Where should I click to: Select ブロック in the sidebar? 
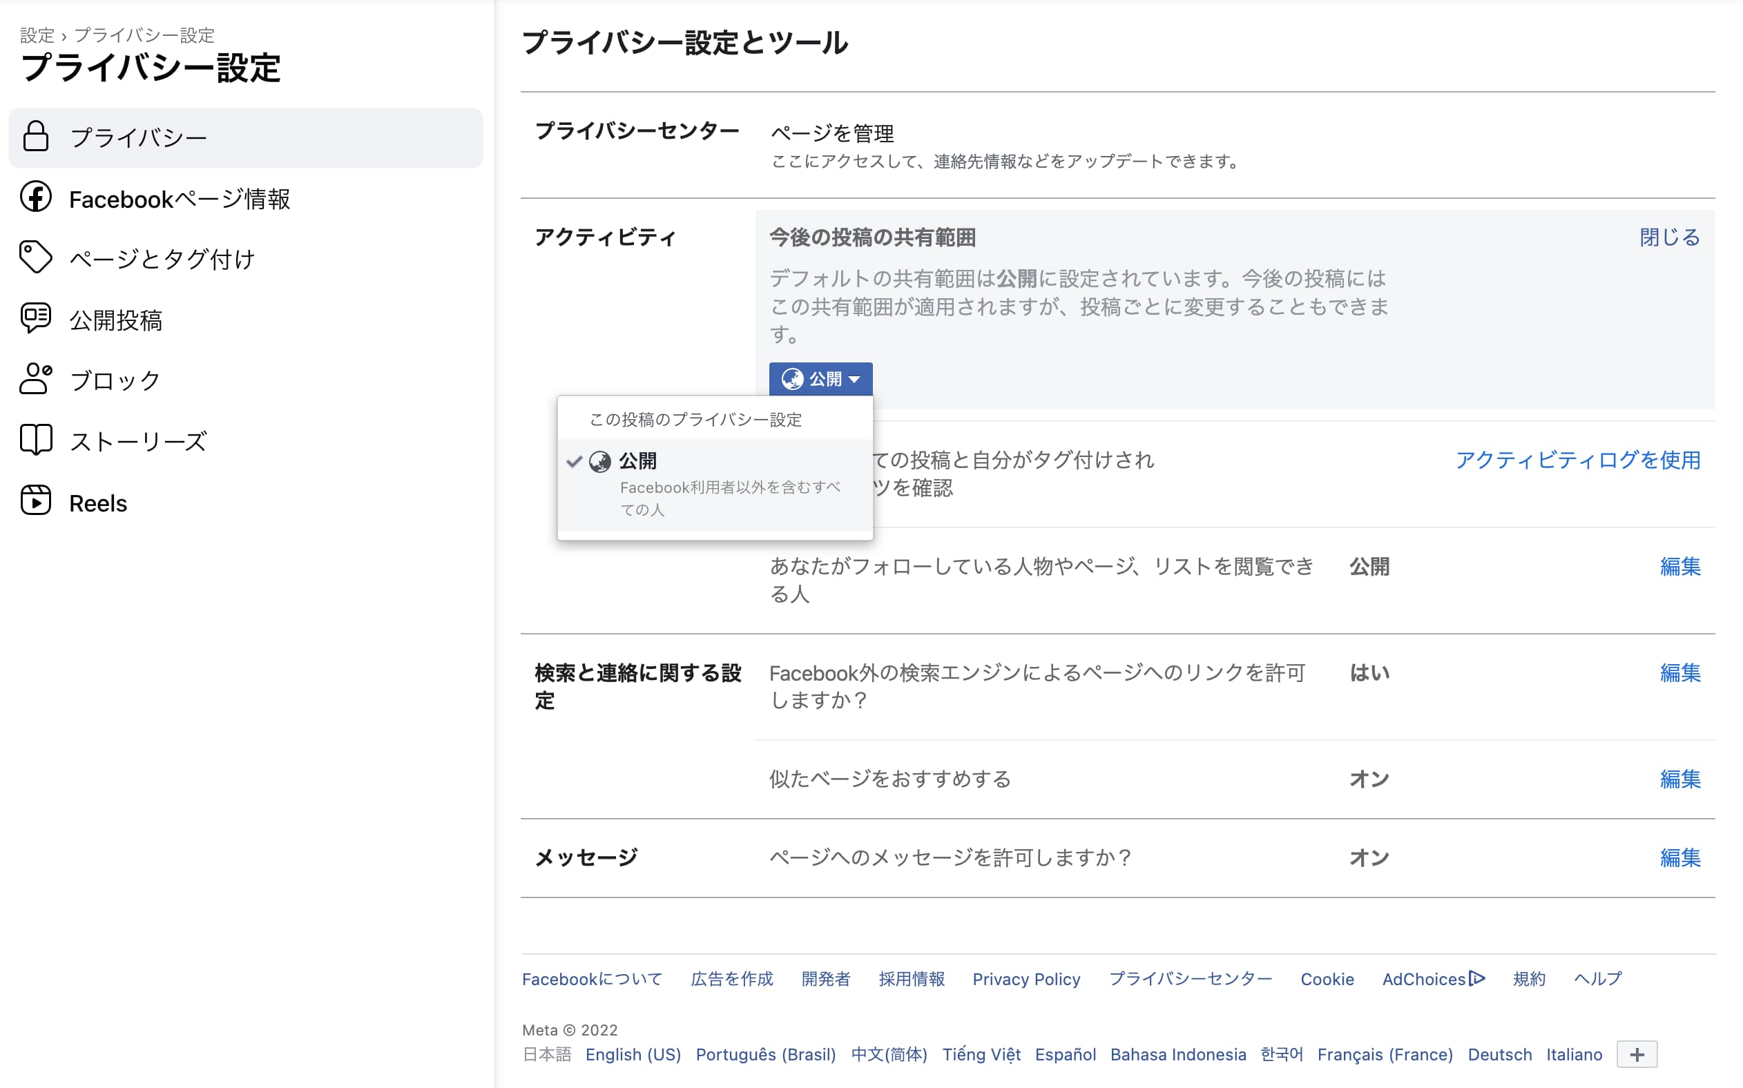click(x=245, y=380)
